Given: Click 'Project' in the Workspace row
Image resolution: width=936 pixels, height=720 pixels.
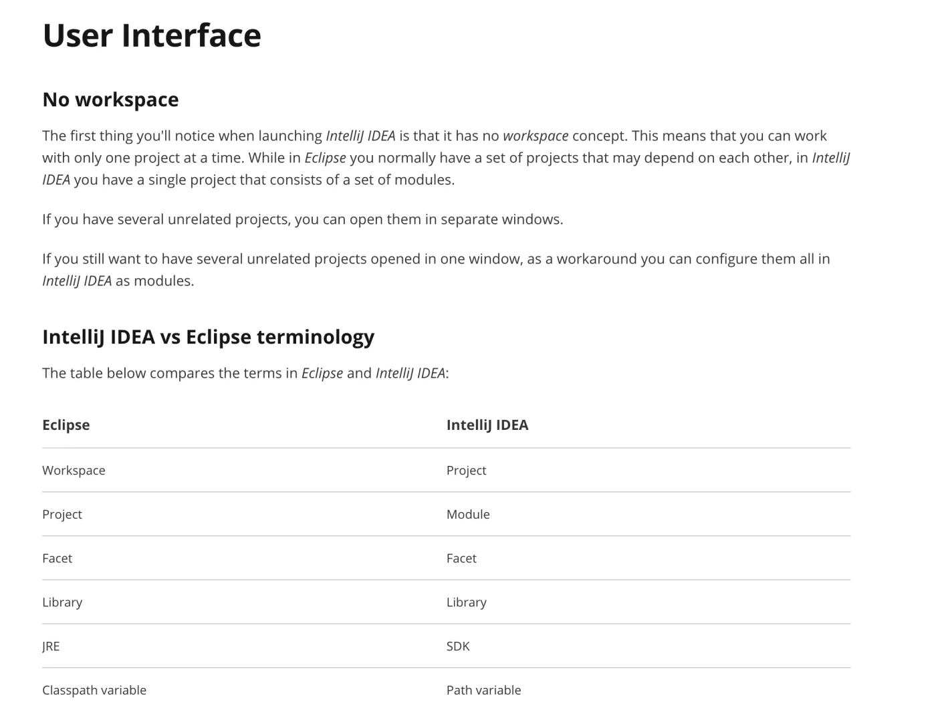Looking at the screenshot, I should 466,471.
